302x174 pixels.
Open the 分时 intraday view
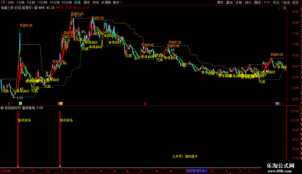click(x=11, y=2)
